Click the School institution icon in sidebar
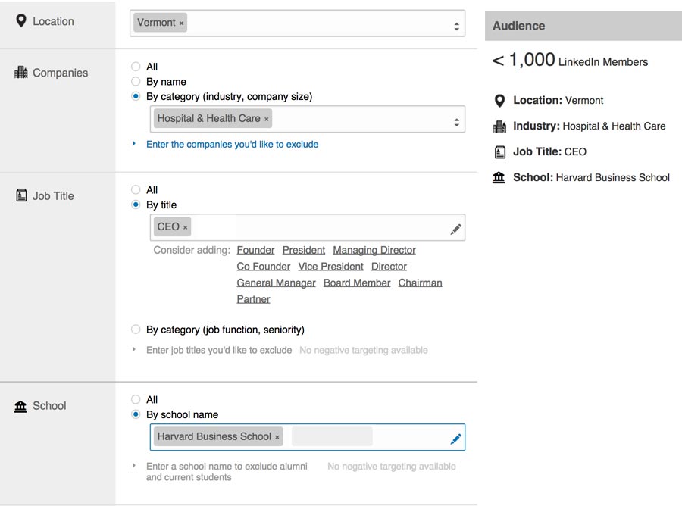682x506 pixels. [20, 406]
